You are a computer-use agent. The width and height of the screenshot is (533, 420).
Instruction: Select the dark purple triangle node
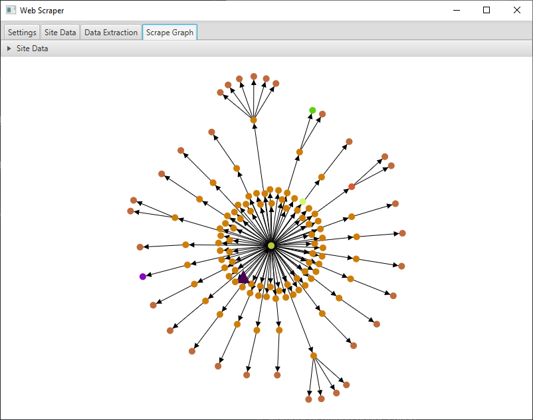click(243, 277)
